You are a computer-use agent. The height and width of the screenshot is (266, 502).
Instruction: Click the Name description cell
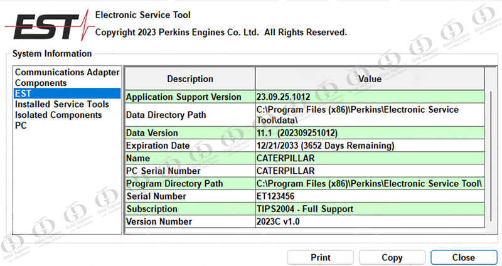click(190, 158)
